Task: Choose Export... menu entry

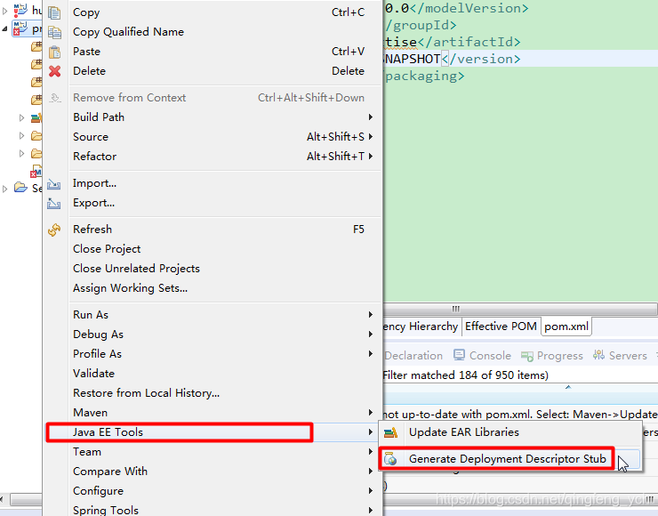Action: click(x=213, y=203)
